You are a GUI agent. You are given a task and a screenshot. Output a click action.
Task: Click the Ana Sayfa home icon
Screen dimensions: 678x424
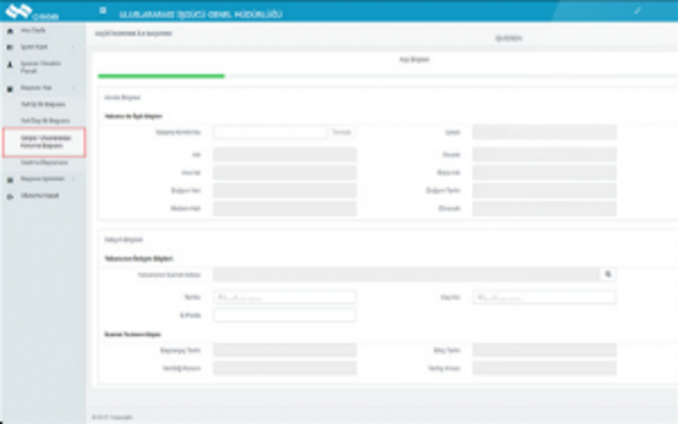tap(10, 31)
